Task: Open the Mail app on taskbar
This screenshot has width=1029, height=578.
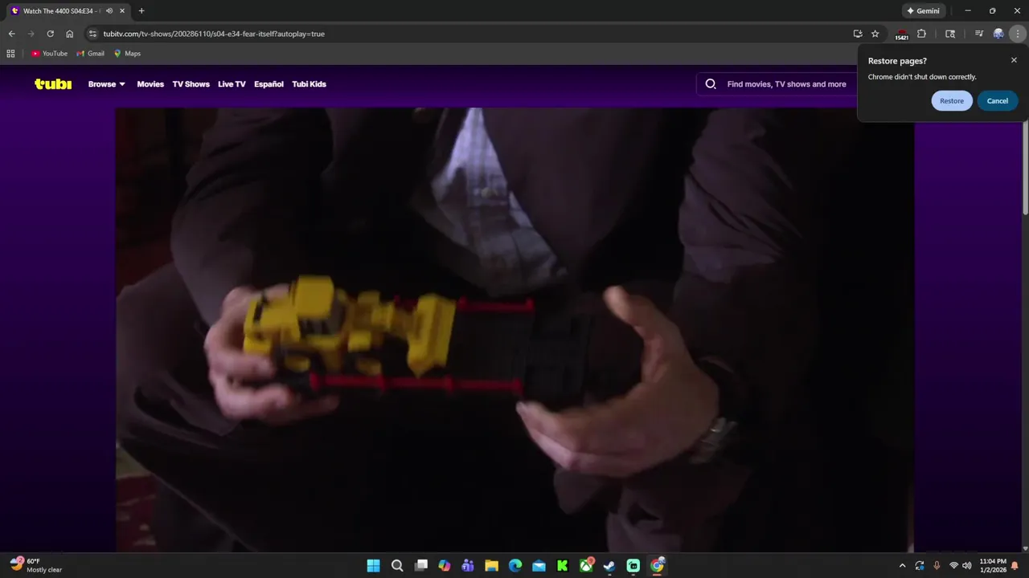Action: point(539,566)
